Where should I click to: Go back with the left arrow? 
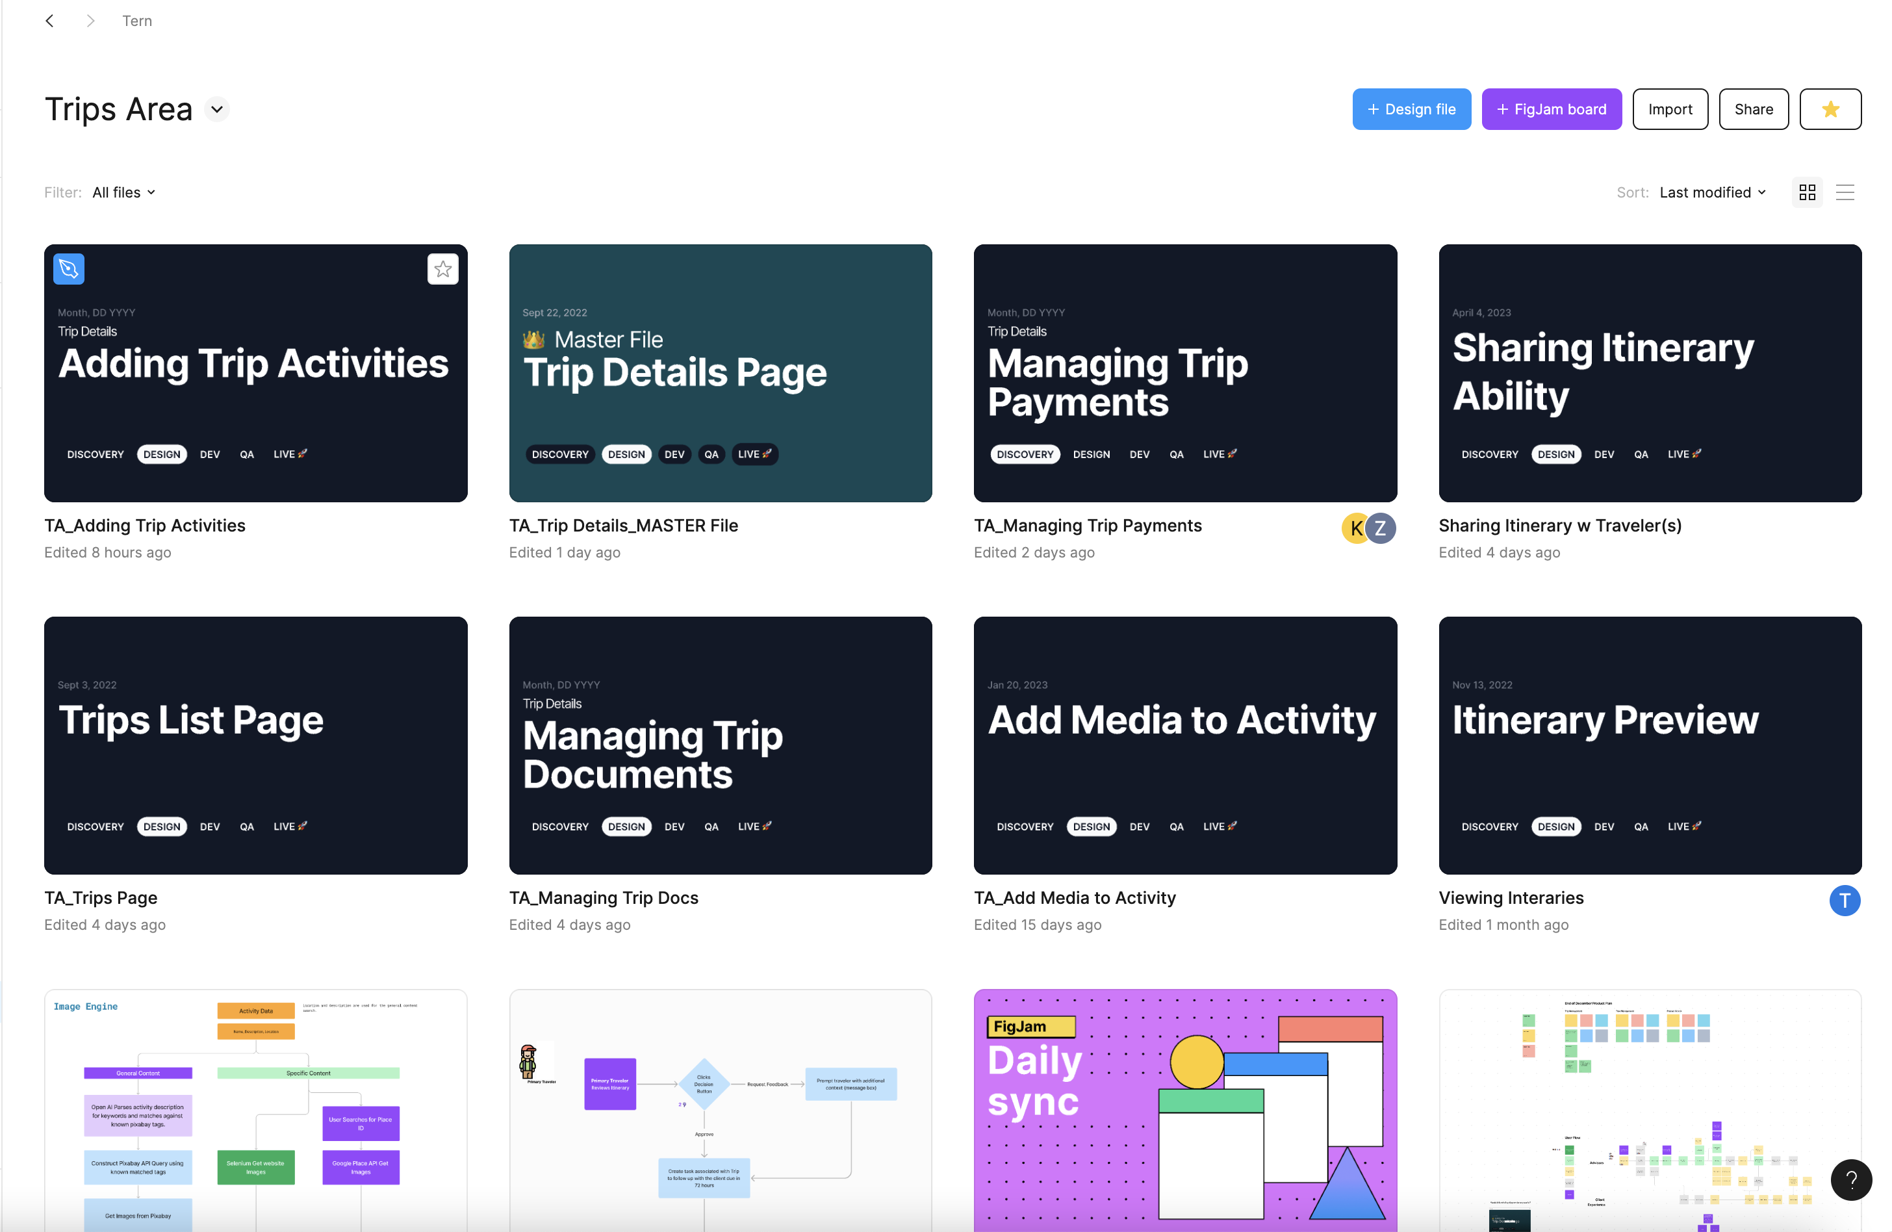(x=49, y=21)
